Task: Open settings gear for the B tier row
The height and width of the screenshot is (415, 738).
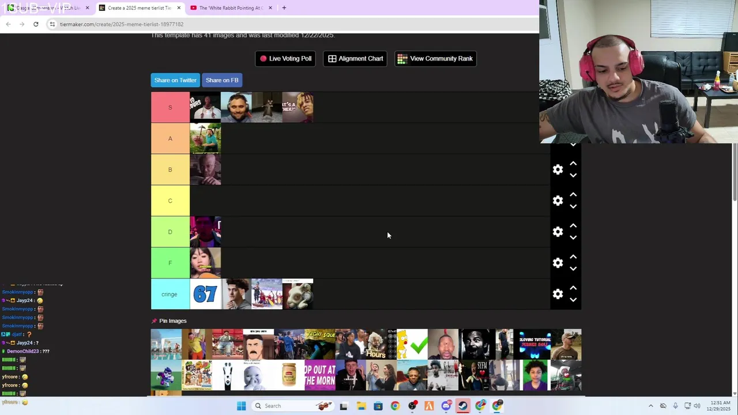Action: [558, 169]
